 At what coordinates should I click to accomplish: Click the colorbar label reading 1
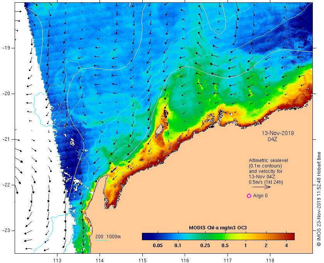[245, 246]
